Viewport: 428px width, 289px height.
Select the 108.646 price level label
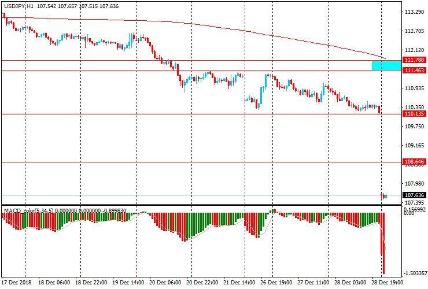pyautogui.click(x=414, y=162)
